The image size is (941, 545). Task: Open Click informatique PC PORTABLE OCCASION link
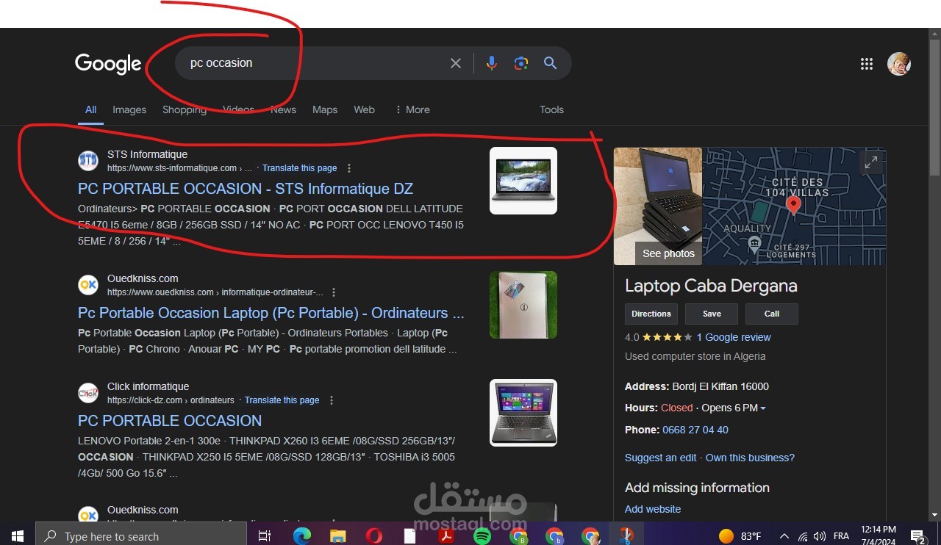pos(170,421)
